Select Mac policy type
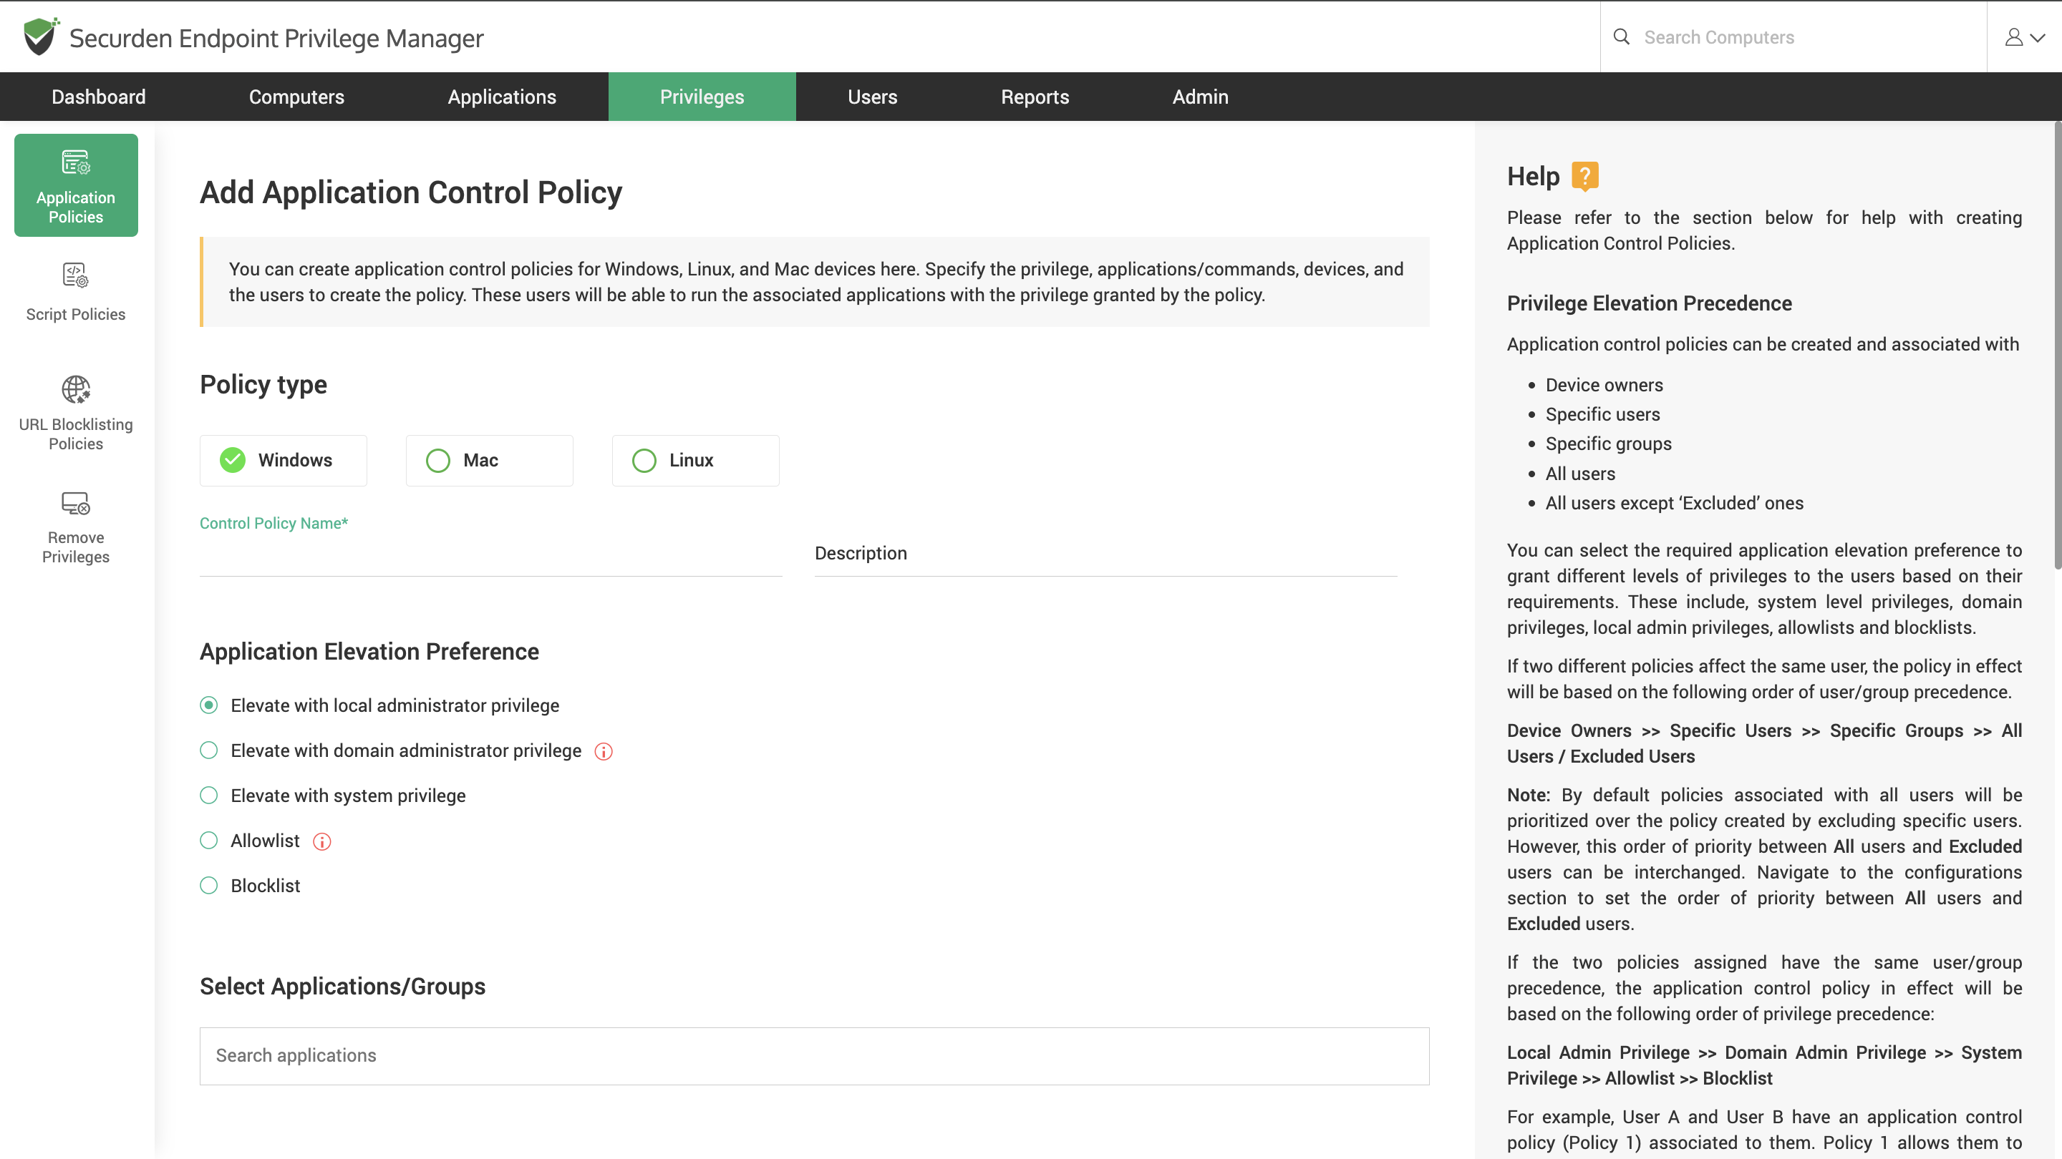Image resolution: width=2062 pixels, height=1159 pixels. (489, 461)
